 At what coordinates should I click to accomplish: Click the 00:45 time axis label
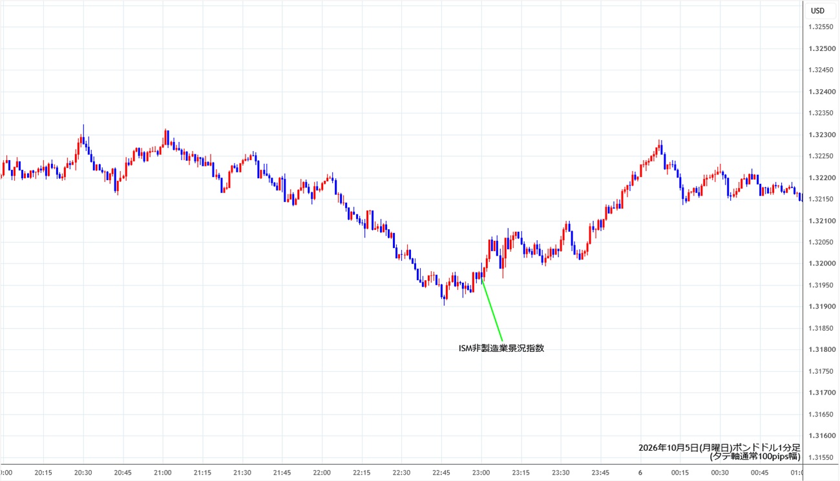pyautogui.click(x=760, y=473)
